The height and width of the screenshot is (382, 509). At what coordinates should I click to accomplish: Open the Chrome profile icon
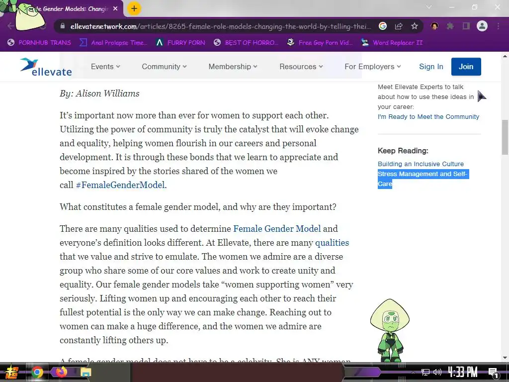pos(482,26)
